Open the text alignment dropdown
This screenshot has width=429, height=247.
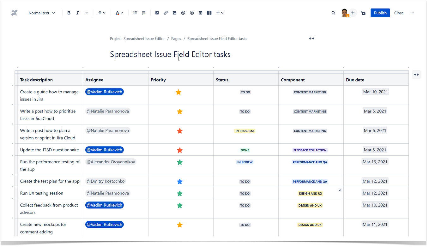pos(101,13)
